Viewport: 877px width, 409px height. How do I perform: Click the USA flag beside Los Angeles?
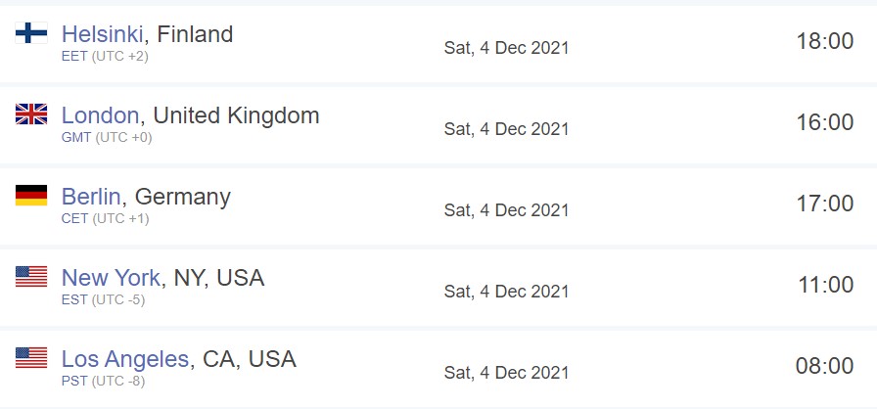pos(31,357)
